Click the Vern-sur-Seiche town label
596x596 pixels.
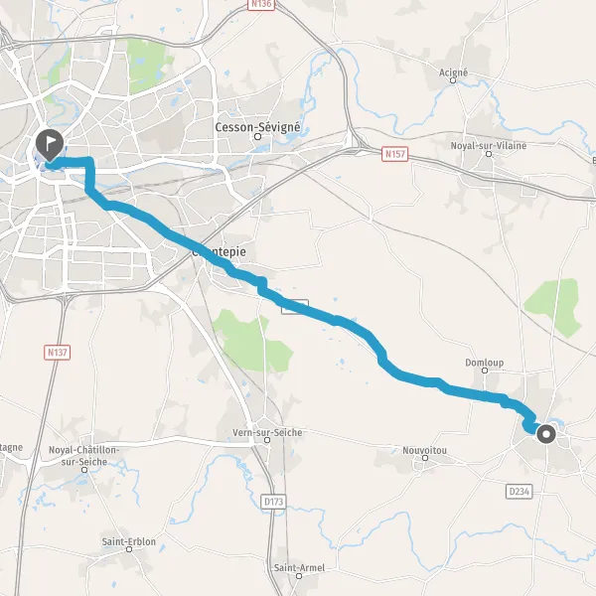(267, 432)
